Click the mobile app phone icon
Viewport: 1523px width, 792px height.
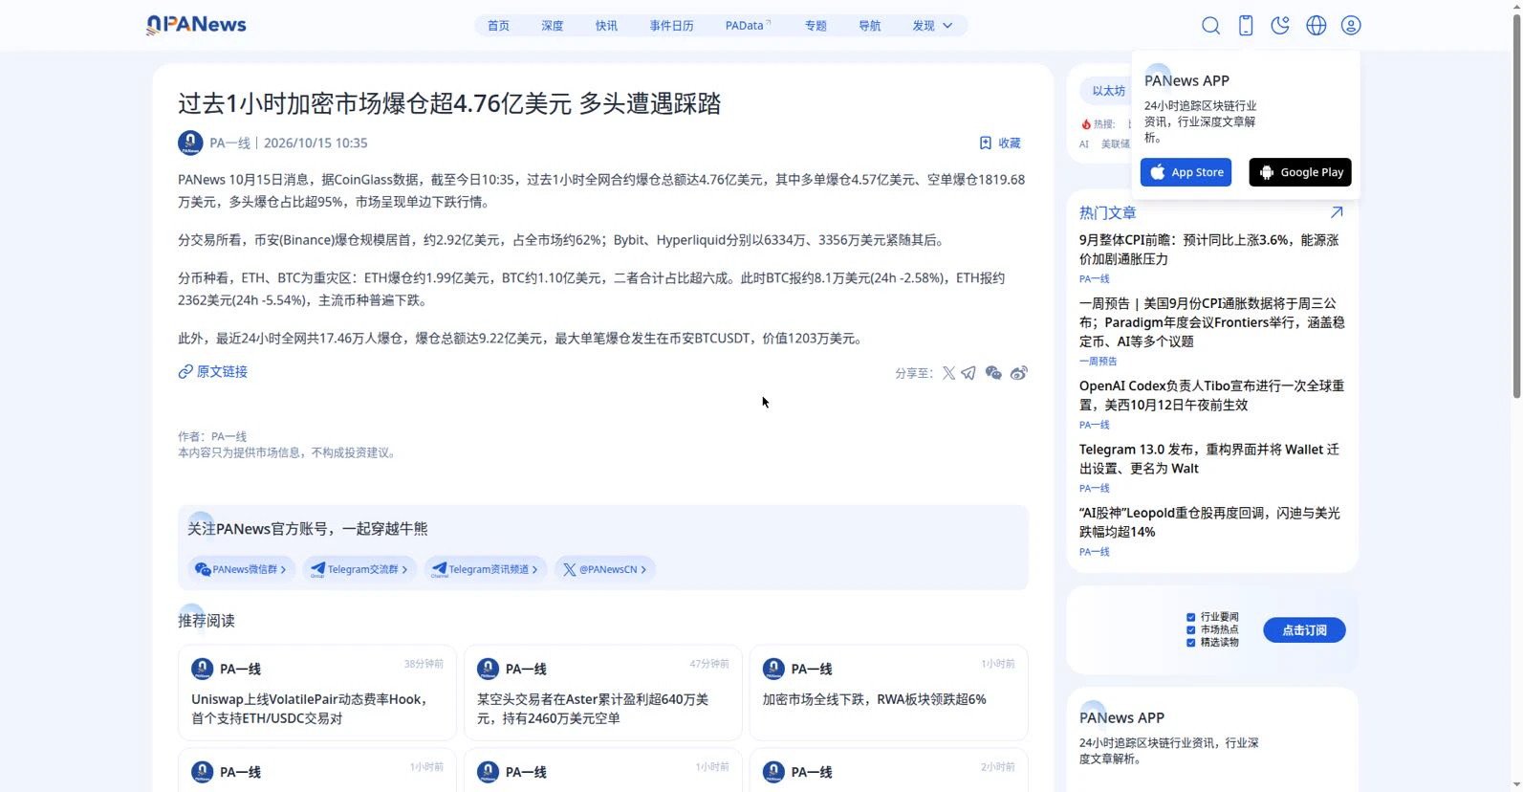[x=1246, y=26]
